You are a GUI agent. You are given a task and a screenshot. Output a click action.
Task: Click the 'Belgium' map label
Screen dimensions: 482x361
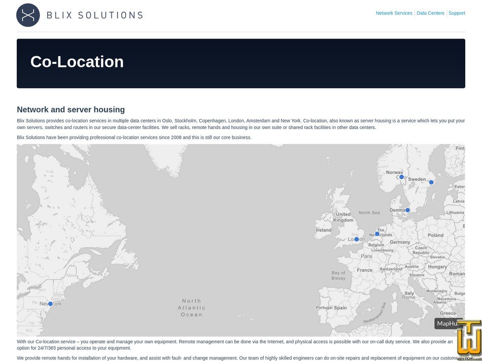pyautogui.click(x=376, y=245)
